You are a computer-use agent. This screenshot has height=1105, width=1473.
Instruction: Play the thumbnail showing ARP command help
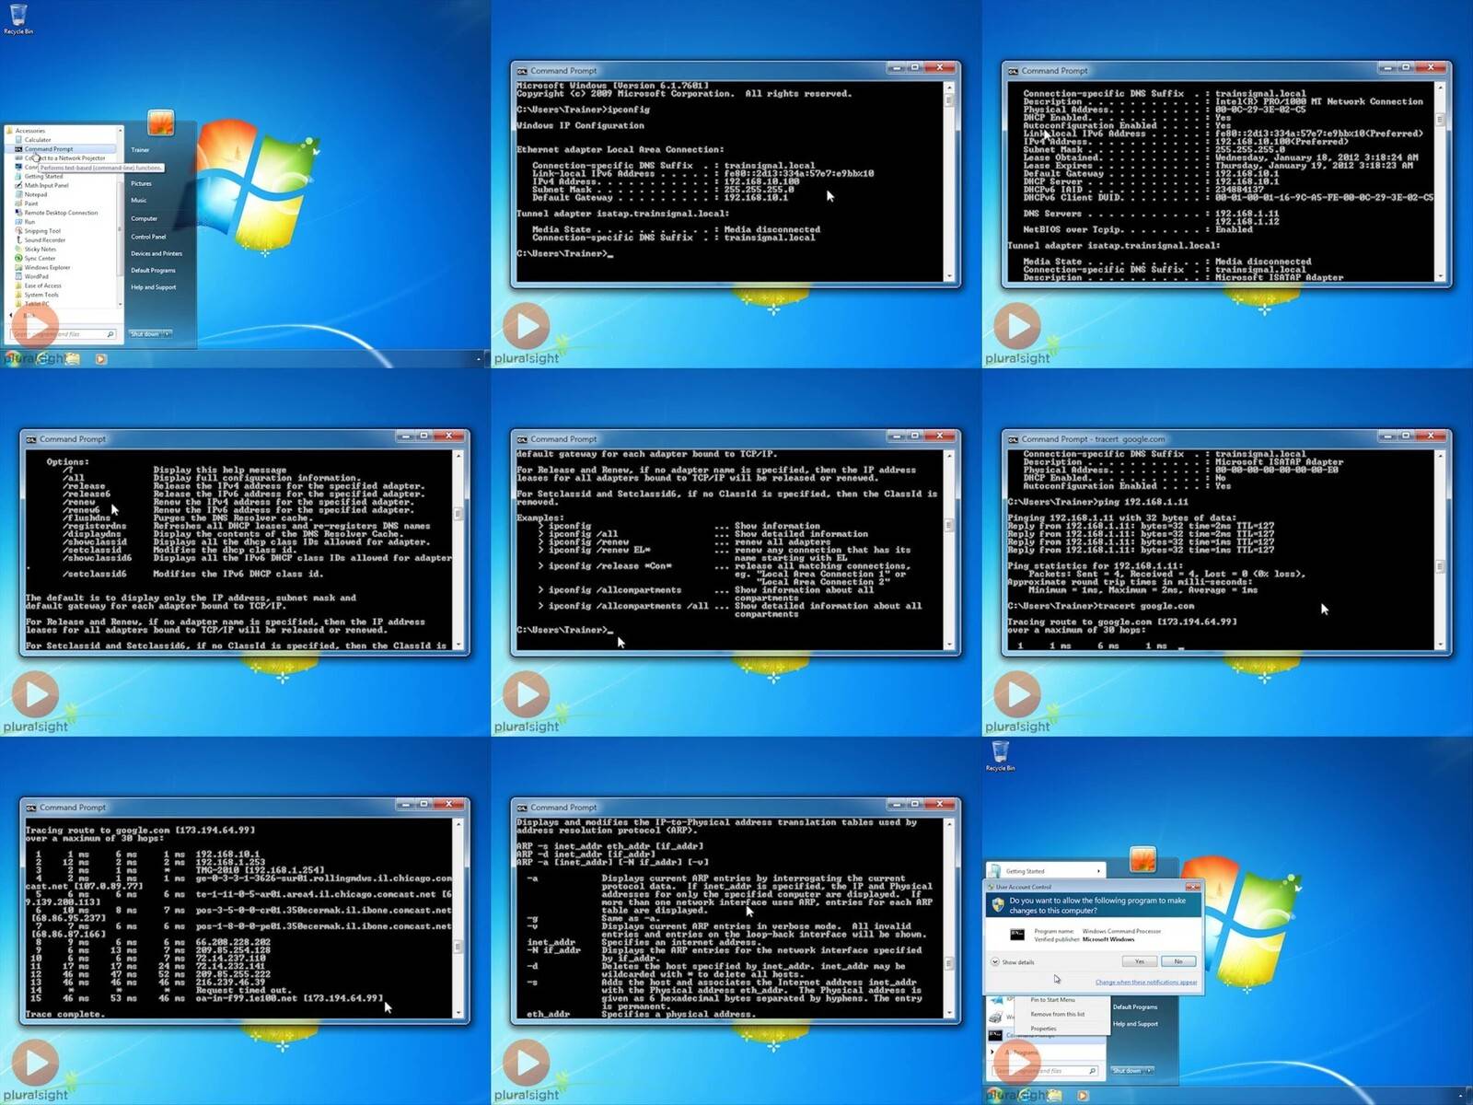point(527,1063)
